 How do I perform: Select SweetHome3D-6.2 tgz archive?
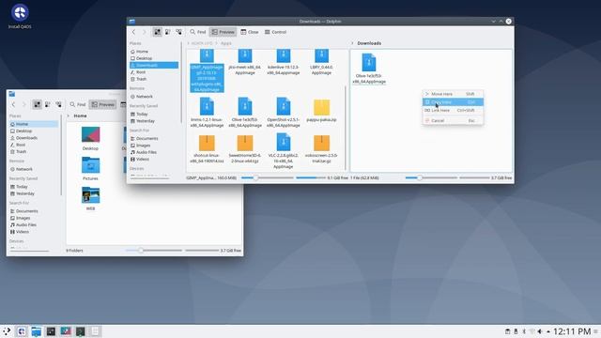245,148
